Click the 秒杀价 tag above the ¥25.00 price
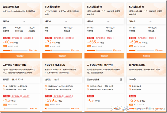167x113 pixels. 132,96
